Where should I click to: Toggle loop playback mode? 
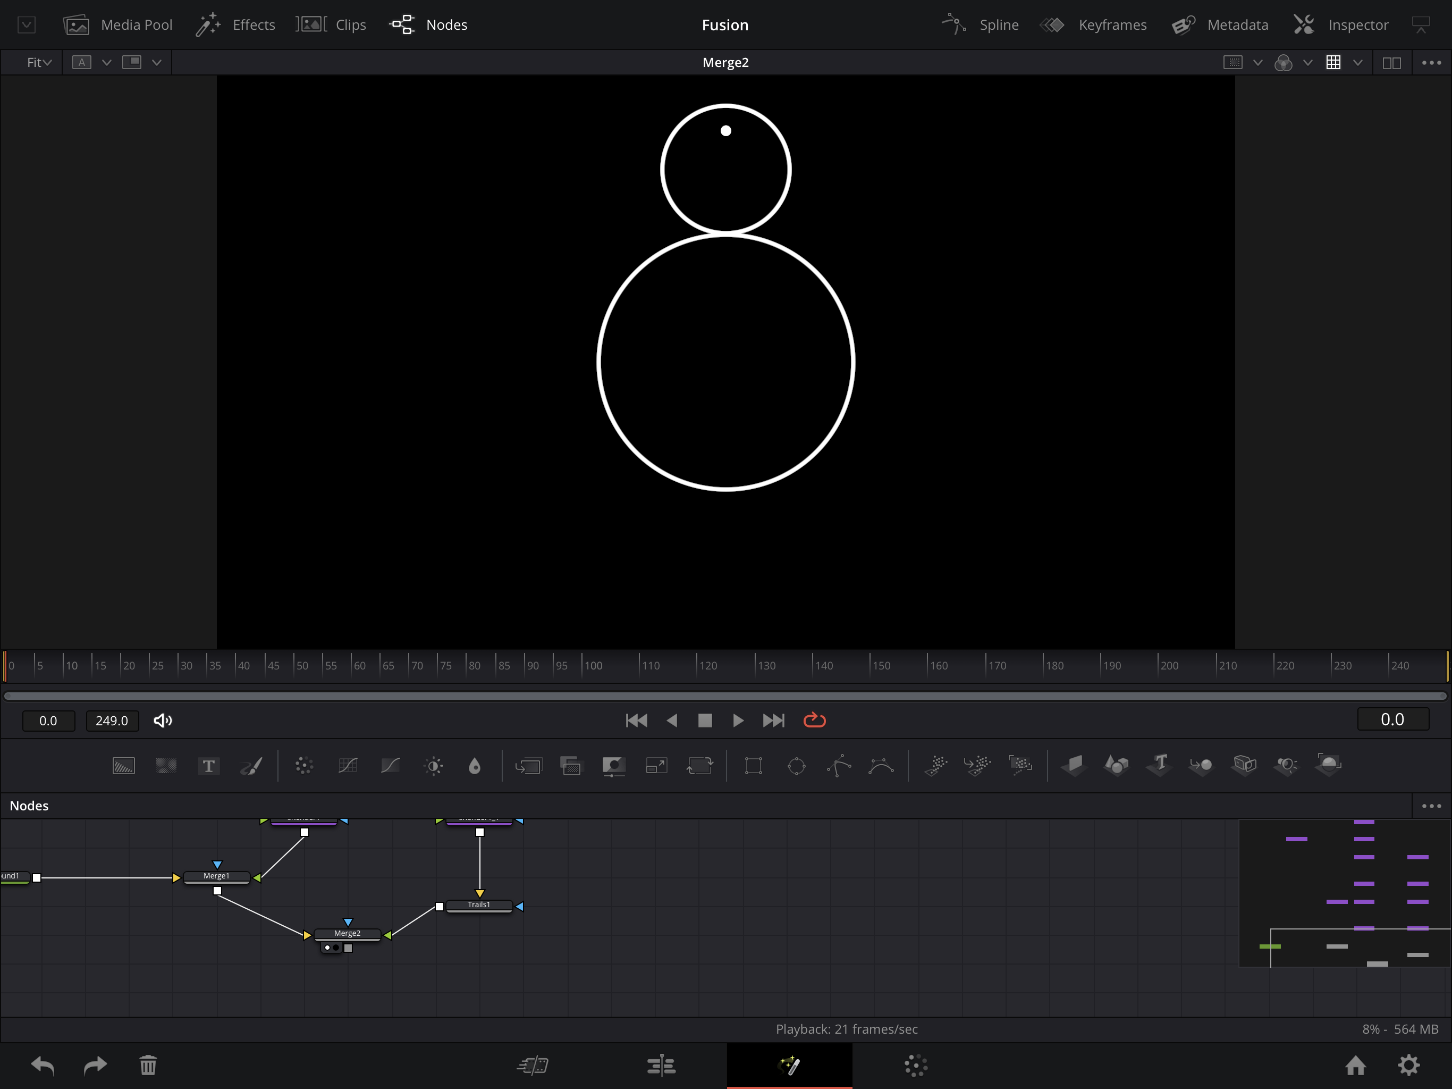(815, 721)
